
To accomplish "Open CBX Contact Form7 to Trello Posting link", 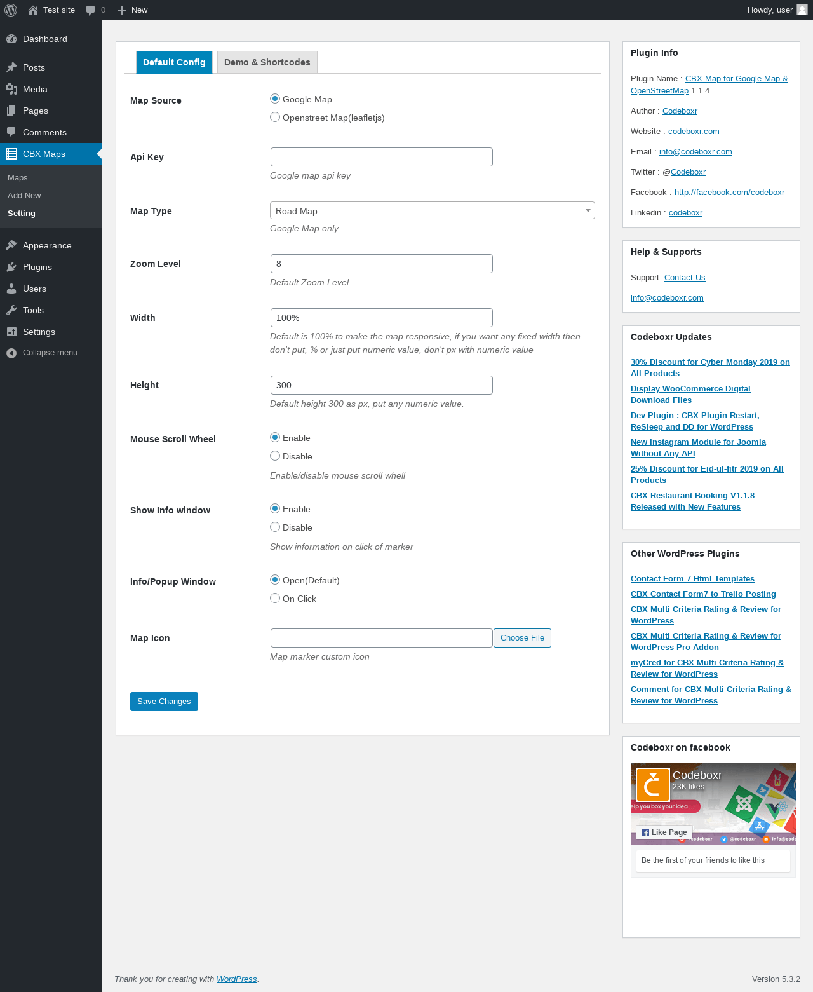I will pyautogui.click(x=703, y=594).
